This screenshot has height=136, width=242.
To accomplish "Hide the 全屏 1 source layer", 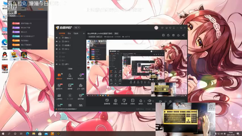I will tap(57, 64).
